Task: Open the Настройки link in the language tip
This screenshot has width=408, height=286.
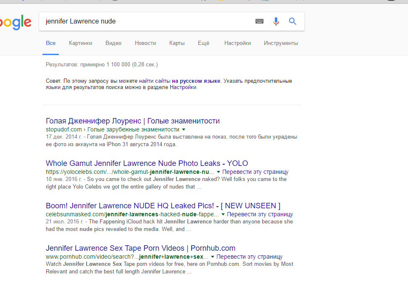Action: tap(183, 87)
